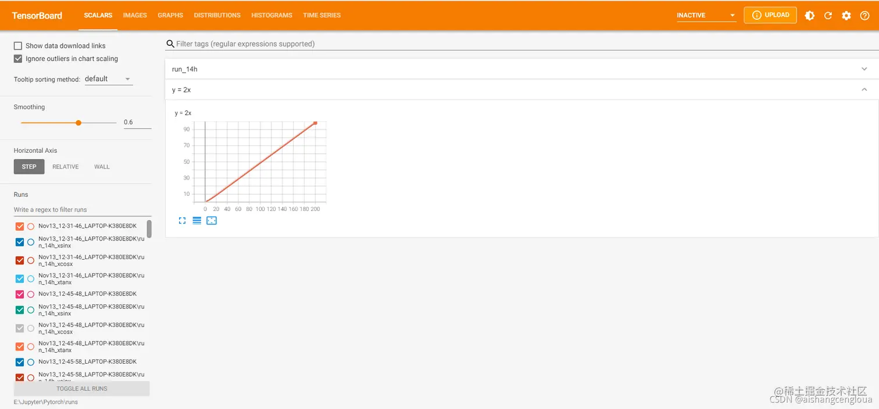The width and height of the screenshot is (879, 409).
Task: Open the INACTIVE plugins dropdown
Action: pos(706,16)
